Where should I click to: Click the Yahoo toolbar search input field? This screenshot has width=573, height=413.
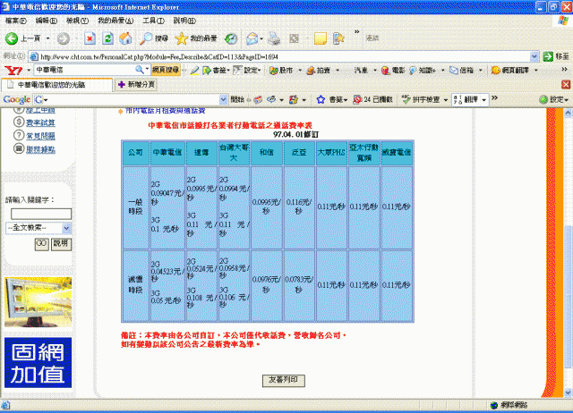pyautogui.click(x=85, y=70)
